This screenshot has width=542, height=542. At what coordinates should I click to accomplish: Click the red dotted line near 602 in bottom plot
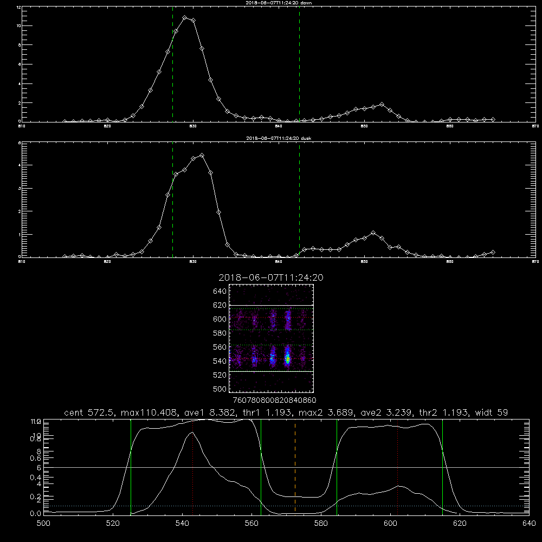coord(398,467)
